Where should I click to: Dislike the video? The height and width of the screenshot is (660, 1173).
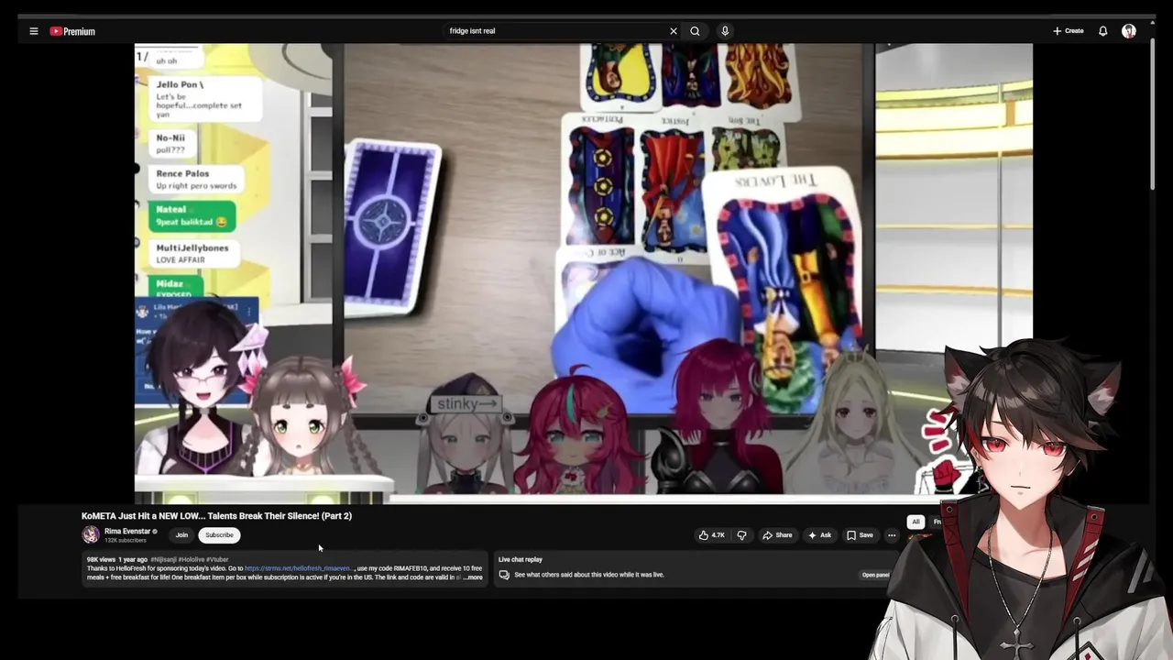click(741, 535)
